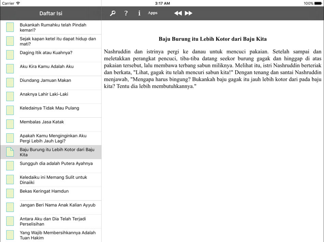Open the help (?) icon

coord(126,13)
